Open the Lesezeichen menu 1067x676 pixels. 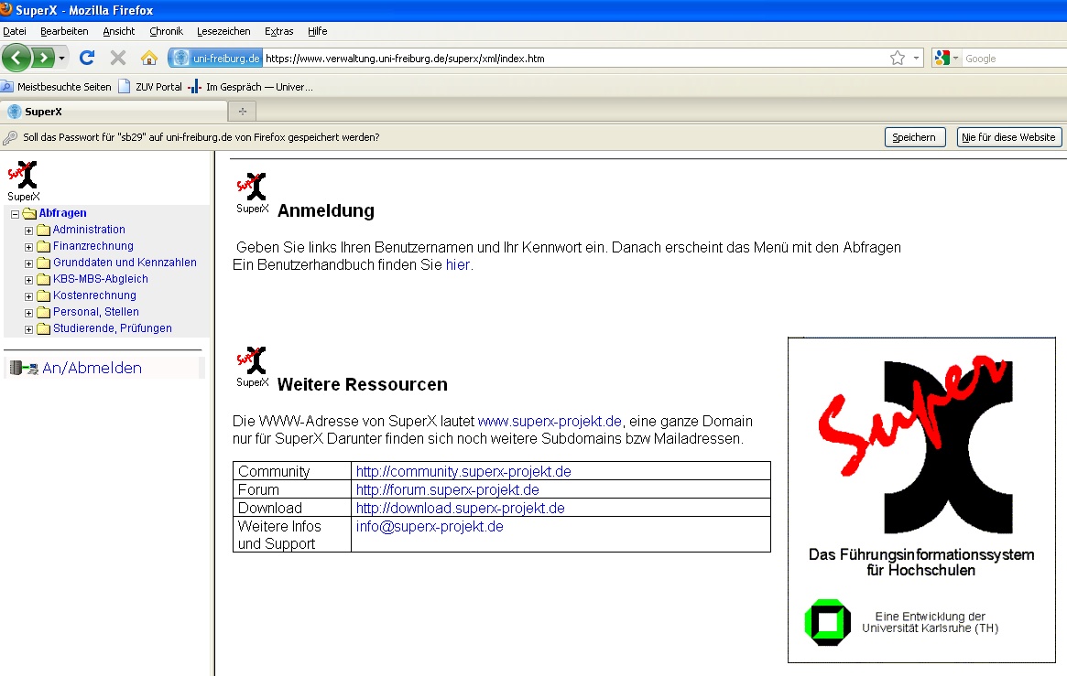point(223,31)
